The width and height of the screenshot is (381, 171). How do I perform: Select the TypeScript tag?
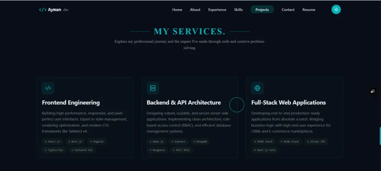pyautogui.click(x=54, y=150)
